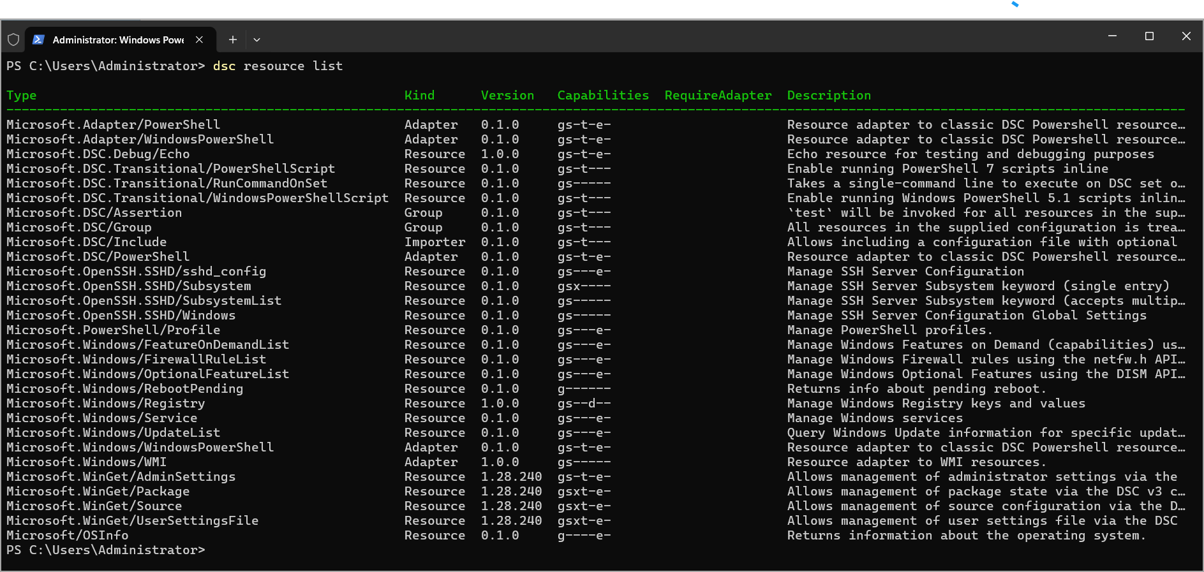This screenshot has width=1204, height=572.
Task: Click the PowerShell icon on the tab
Action: tap(38, 40)
